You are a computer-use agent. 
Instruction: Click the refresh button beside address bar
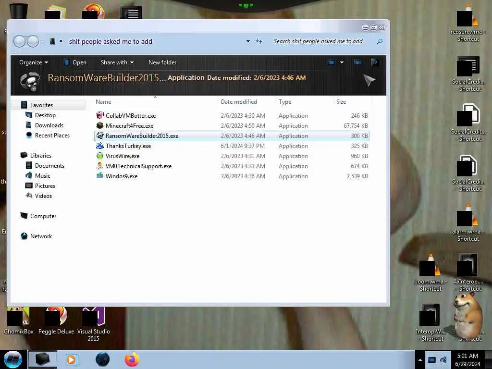coord(259,41)
